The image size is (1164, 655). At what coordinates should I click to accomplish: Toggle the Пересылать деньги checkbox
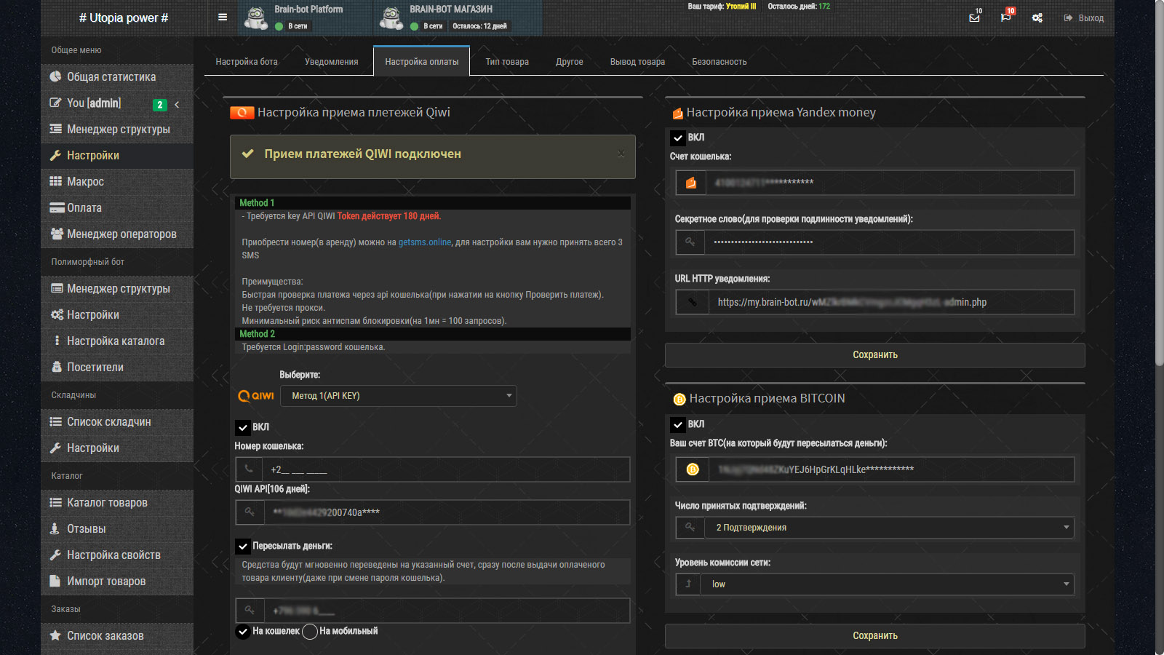(243, 546)
